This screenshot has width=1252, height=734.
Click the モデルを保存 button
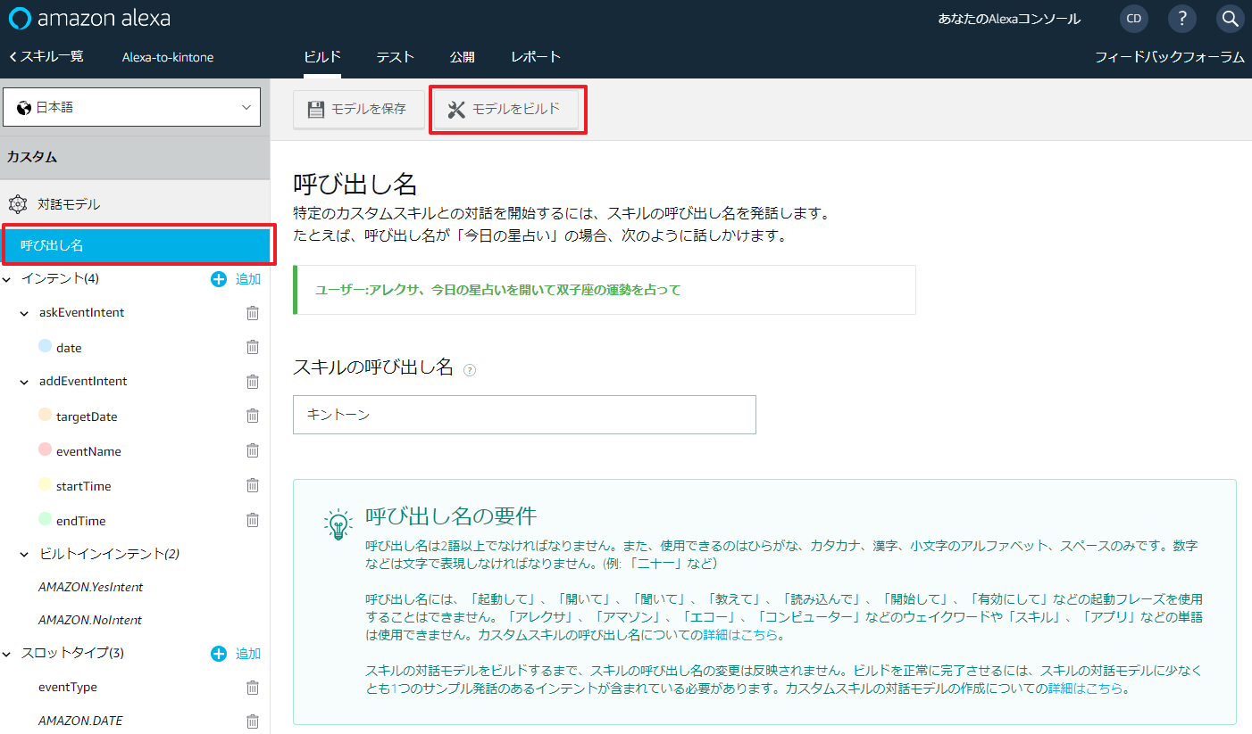click(x=359, y=109)
